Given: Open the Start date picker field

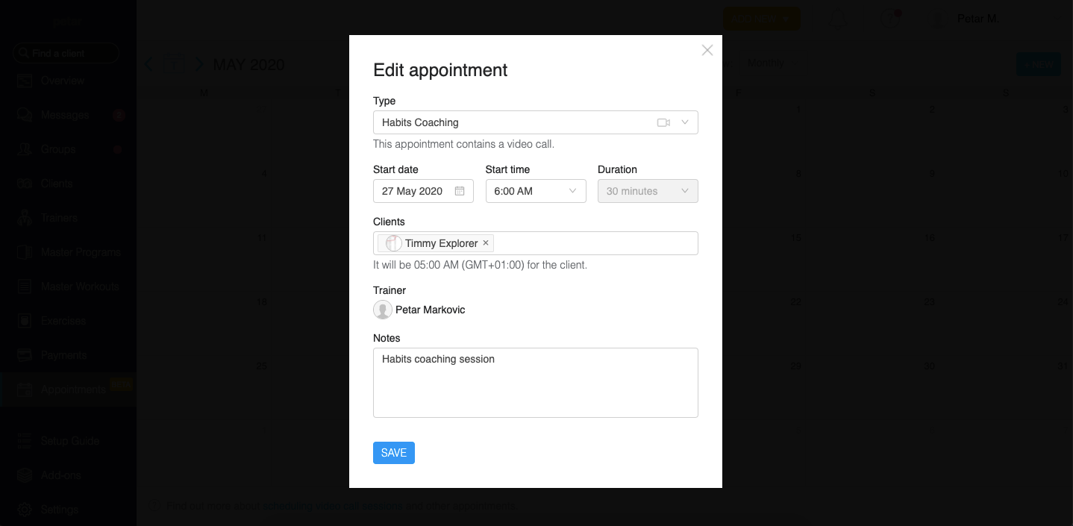Looking at the screenshot, I should coord(423,191).
